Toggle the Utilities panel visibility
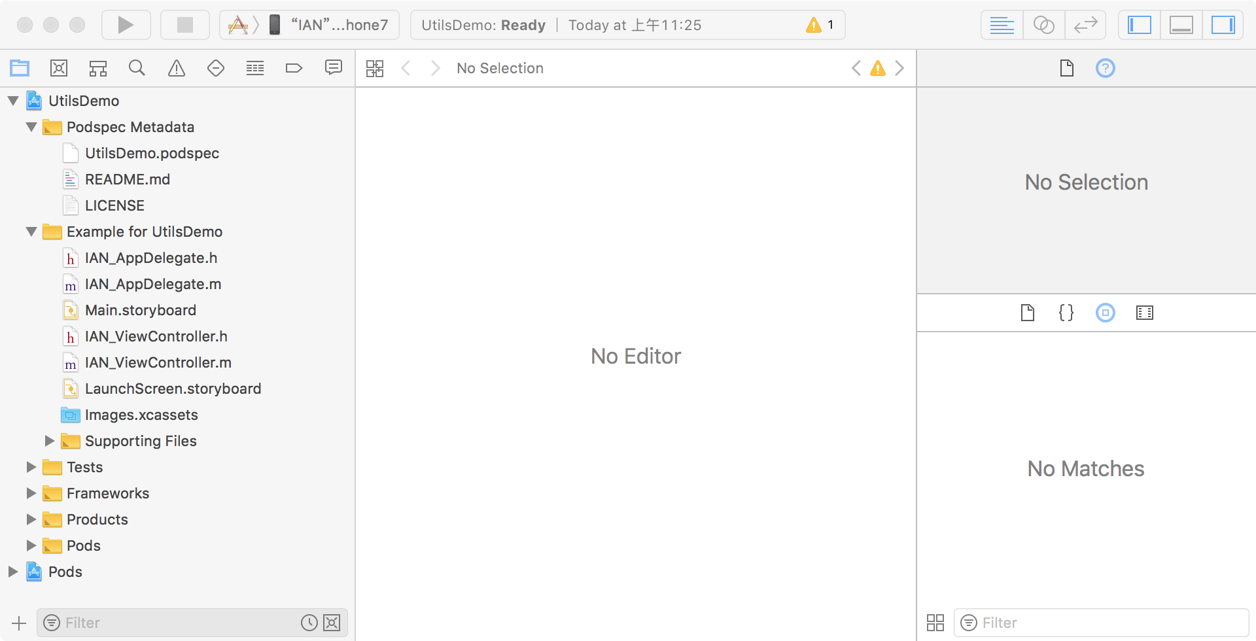 click(x=1223, y=25)
